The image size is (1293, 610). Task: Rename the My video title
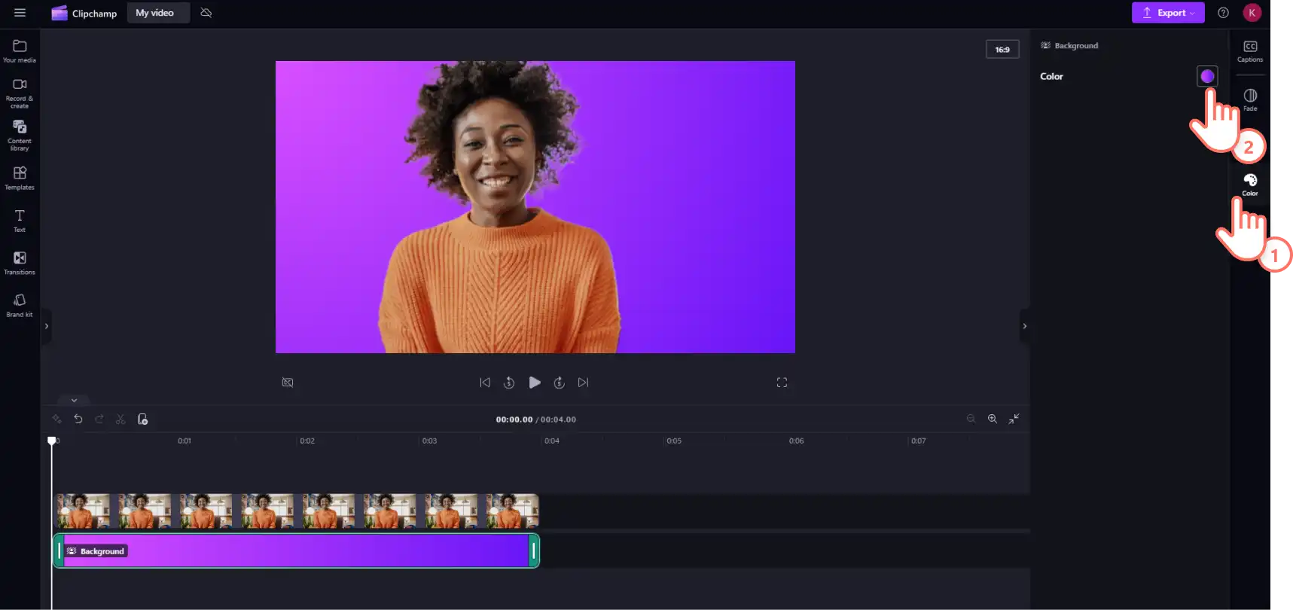tap(158, 13)
